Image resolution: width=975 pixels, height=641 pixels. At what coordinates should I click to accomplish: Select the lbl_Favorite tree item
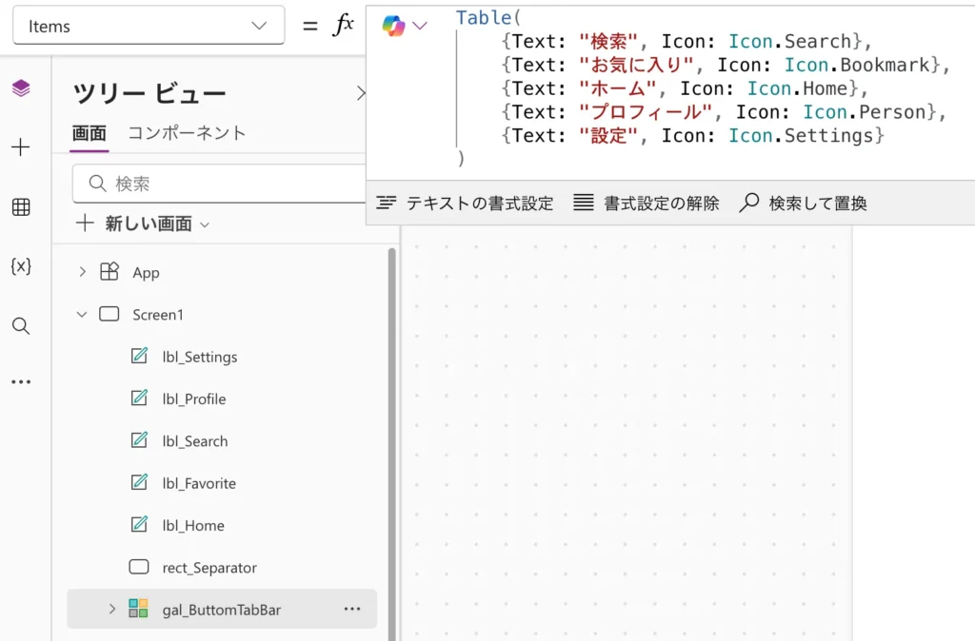(x=222, y=483)
